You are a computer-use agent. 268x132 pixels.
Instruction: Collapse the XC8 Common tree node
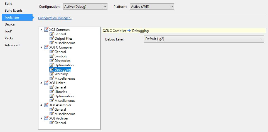coord(42,30)
